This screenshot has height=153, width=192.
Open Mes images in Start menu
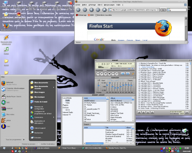42,92
